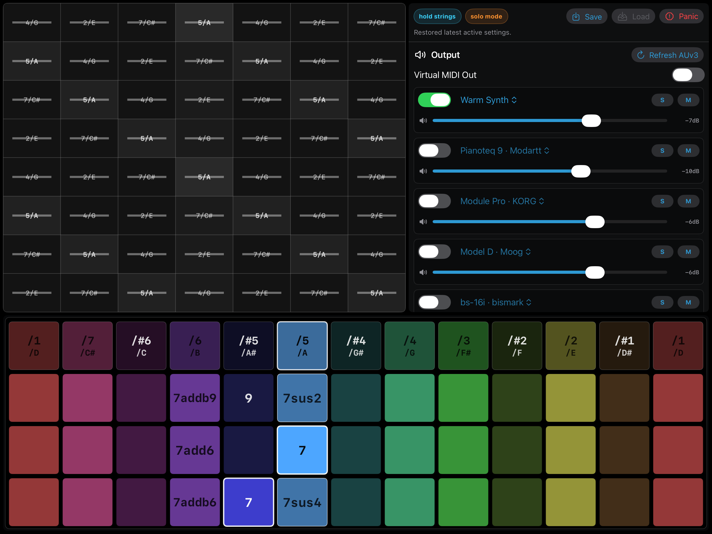Screen dimensions: 712x534
Task: Hit the Panic button
Action: 681,16
